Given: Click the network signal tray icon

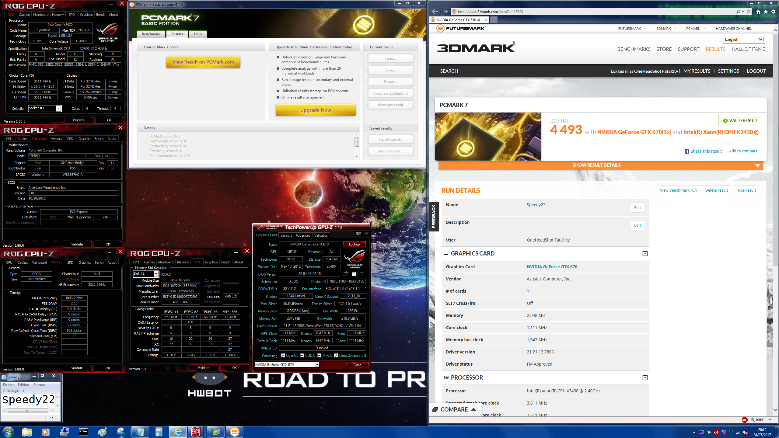Looking at the screenshot, I should point(738,432).
